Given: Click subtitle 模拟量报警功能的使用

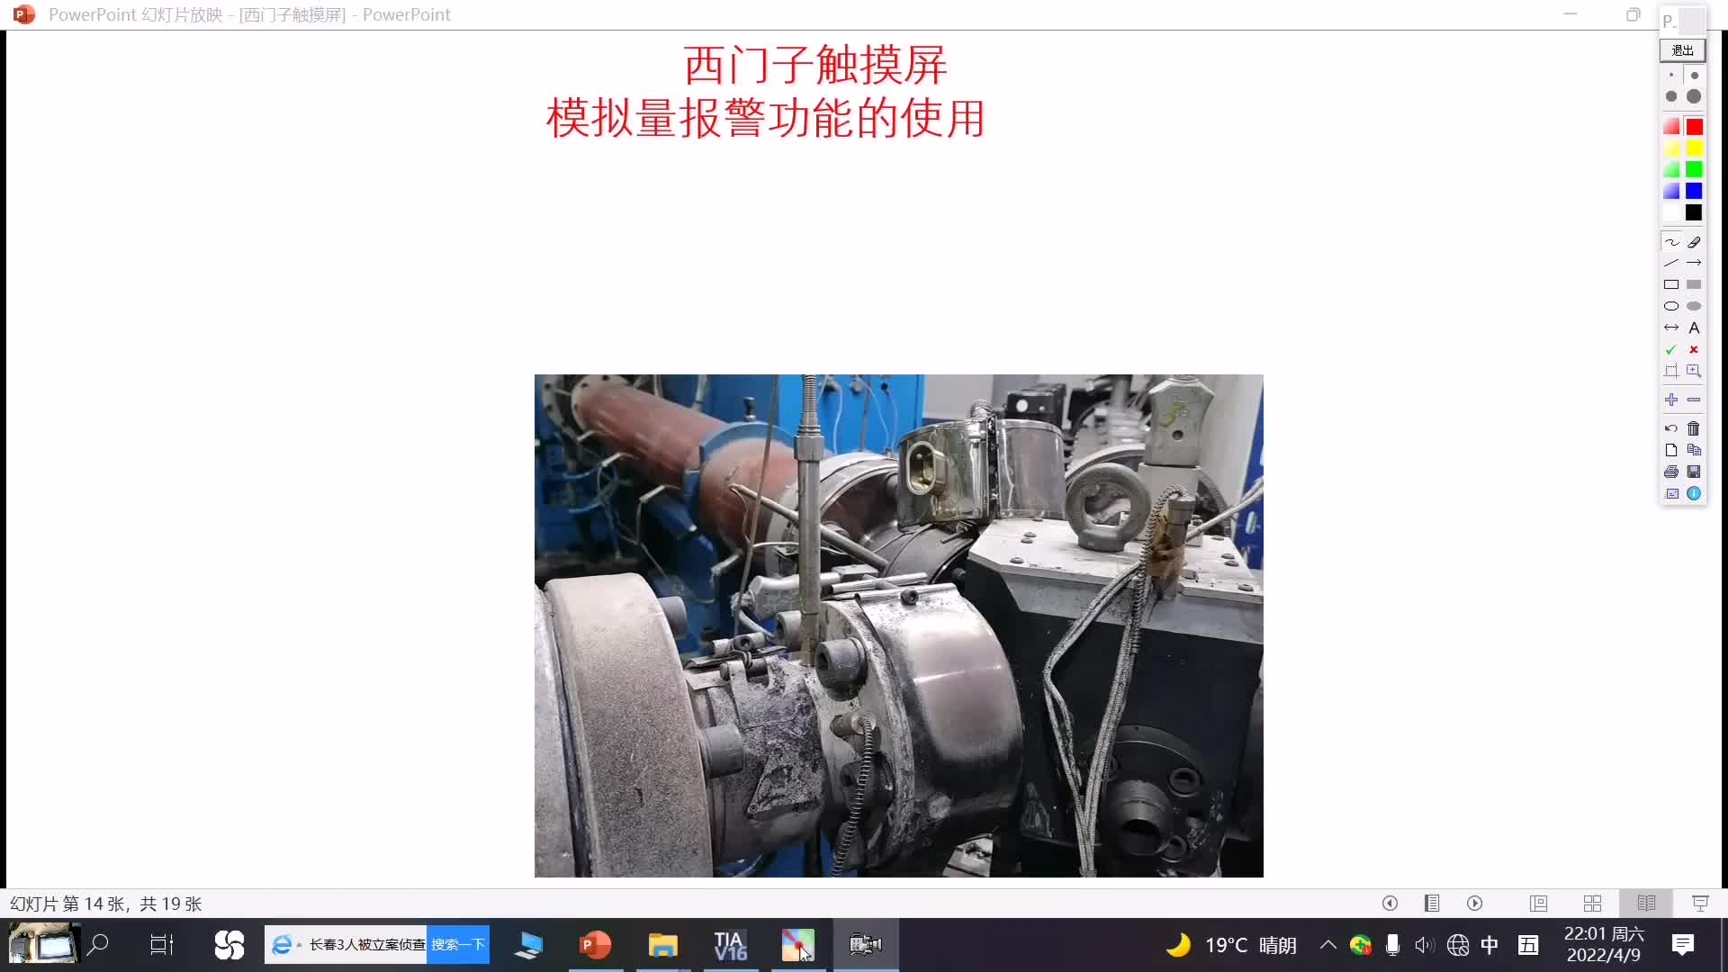Looking at the screenshot, I should (766, 118).
